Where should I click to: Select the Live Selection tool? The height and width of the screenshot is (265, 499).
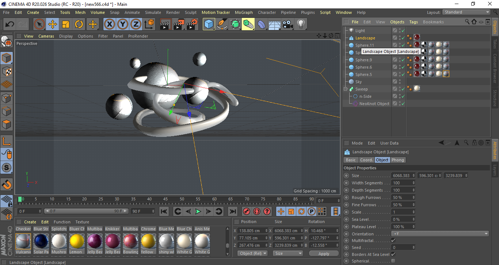(x=39, y=24)
